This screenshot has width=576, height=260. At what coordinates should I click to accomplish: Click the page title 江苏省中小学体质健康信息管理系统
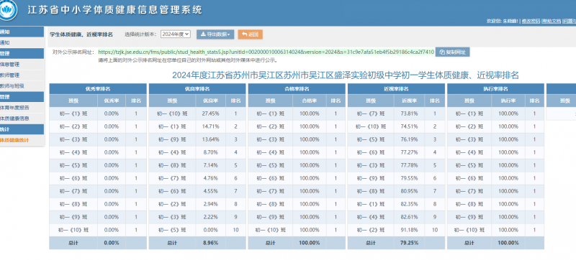click(115, 10)
